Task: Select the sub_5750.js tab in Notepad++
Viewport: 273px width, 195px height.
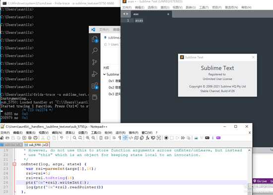Action: [x=37, y=145]
